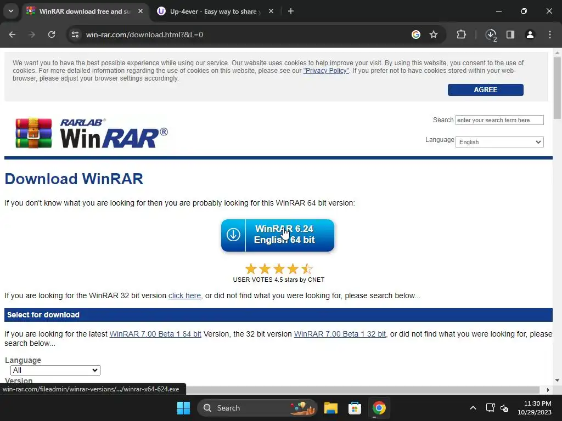The width and height of the screenshot is (562, 421).
Task: Click the 'Select for download' header bar
Action: (x=278, y=315)
